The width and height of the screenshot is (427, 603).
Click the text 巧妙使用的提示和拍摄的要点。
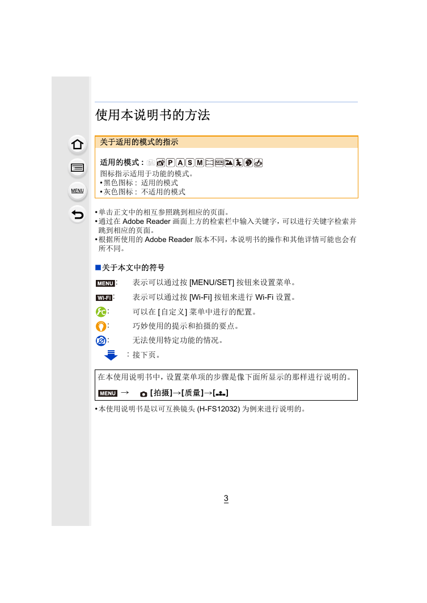tap(187, 326)
